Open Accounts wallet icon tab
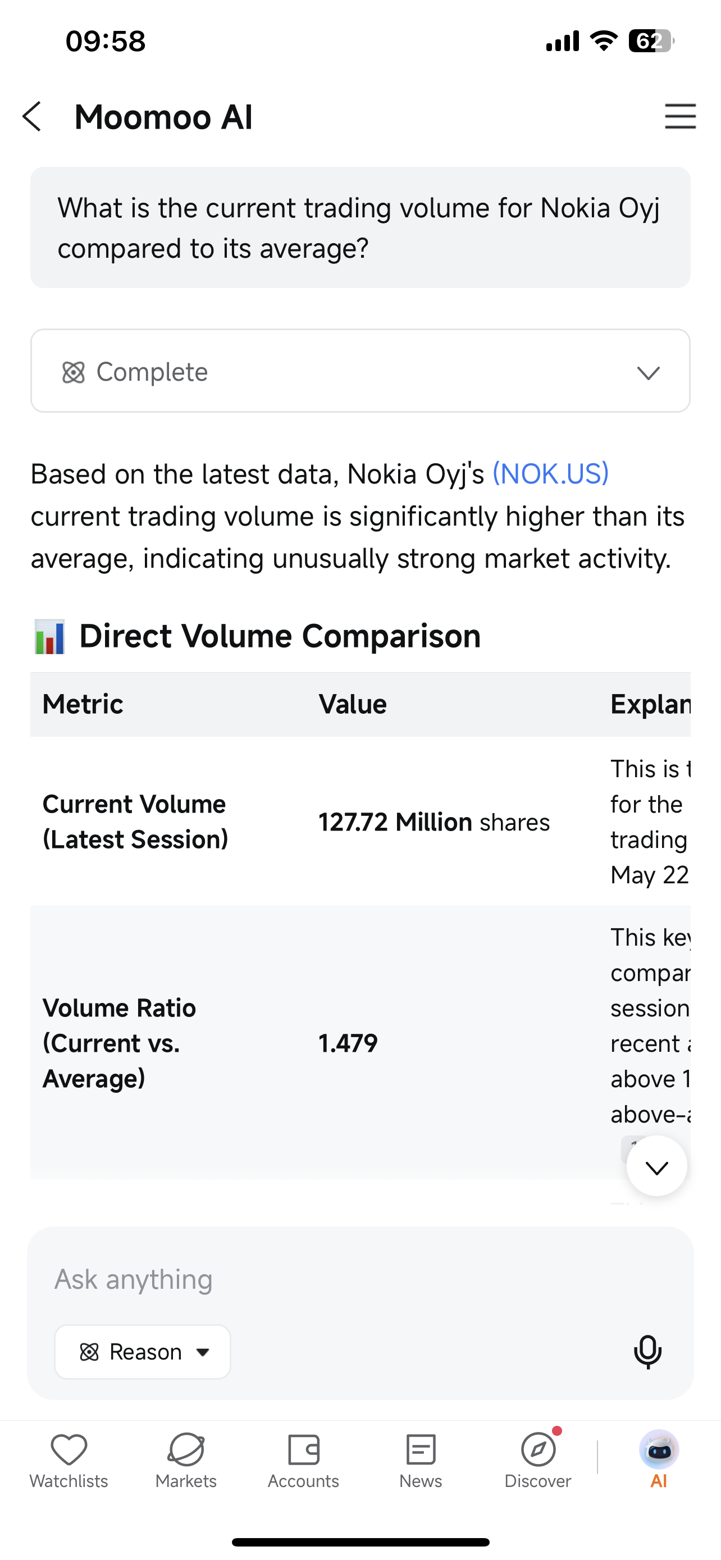Image resolution: width=721 pixels, height=1560 pixels. (303, 1461)
